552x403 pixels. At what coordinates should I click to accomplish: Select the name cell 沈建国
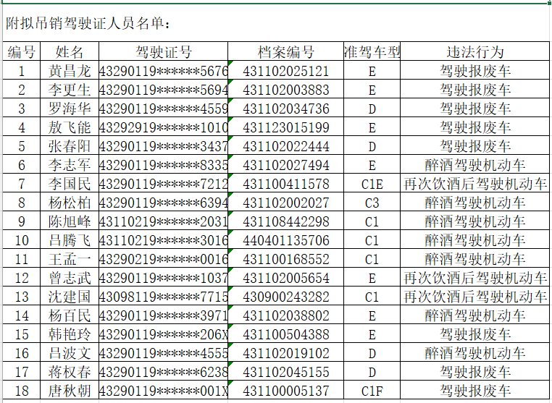click(x=70, y=297)
